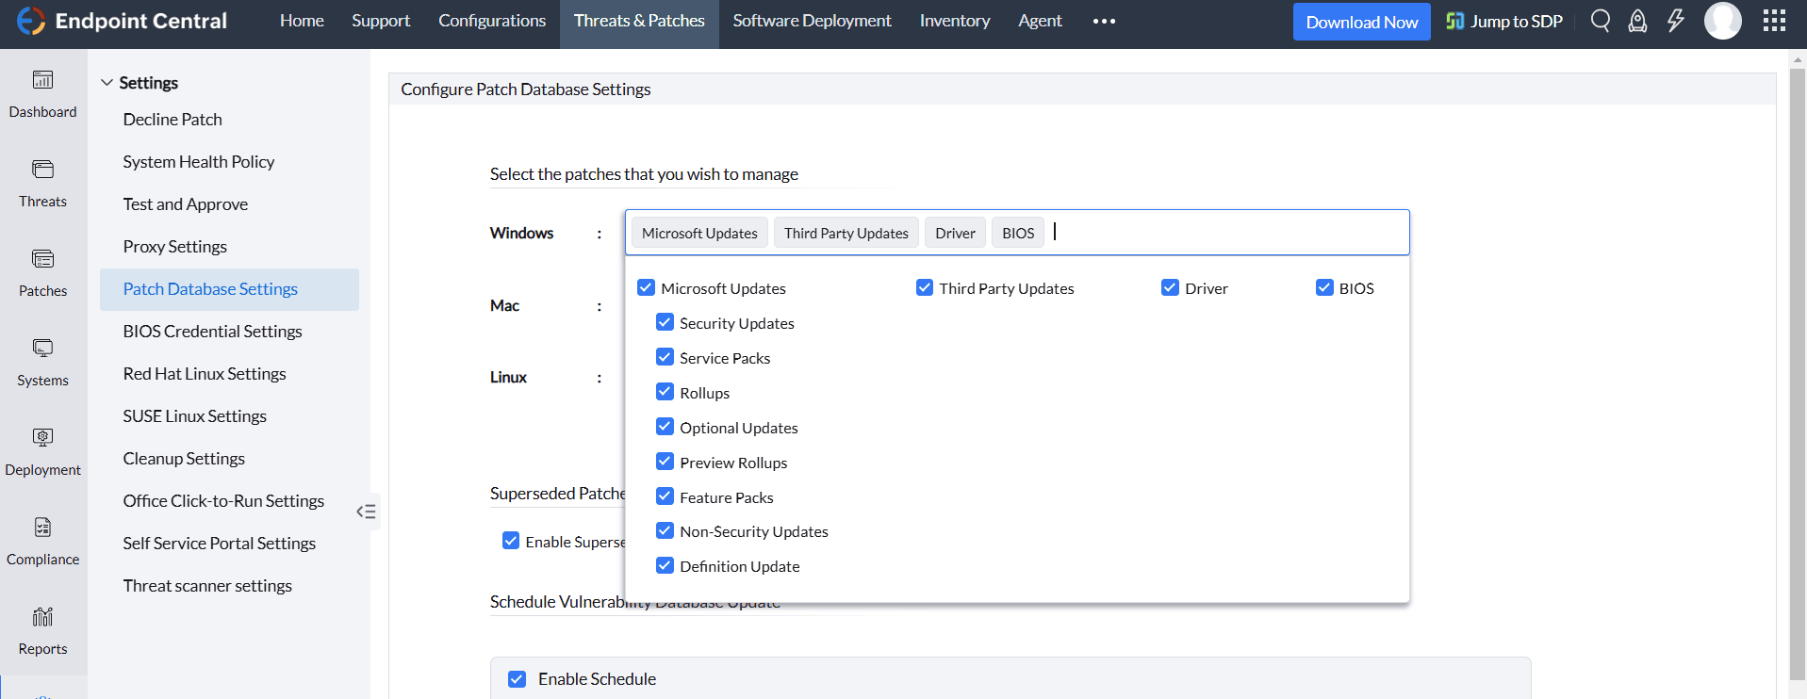Switch to the Software Deployment tab

(812, 21)
